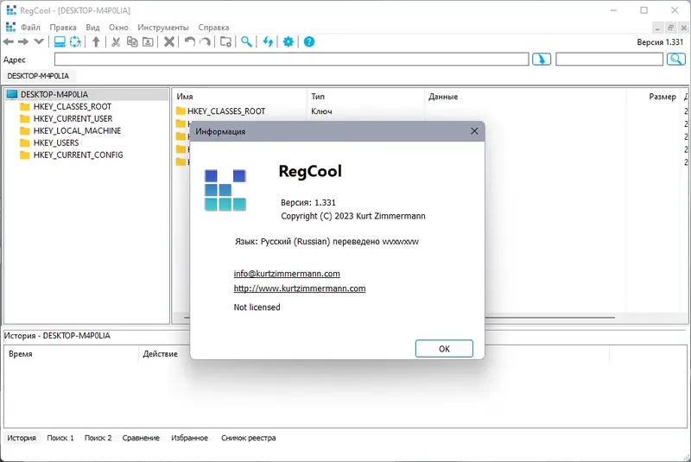The image size is (691, 462).
Task: Click the Действие column header in History
Action: pyautogui.click(x=161, y=354)
